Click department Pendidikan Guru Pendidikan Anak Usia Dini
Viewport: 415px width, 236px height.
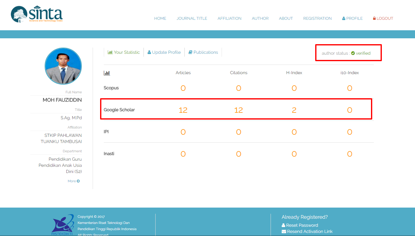pyautogui.click(x=60, y=165)
